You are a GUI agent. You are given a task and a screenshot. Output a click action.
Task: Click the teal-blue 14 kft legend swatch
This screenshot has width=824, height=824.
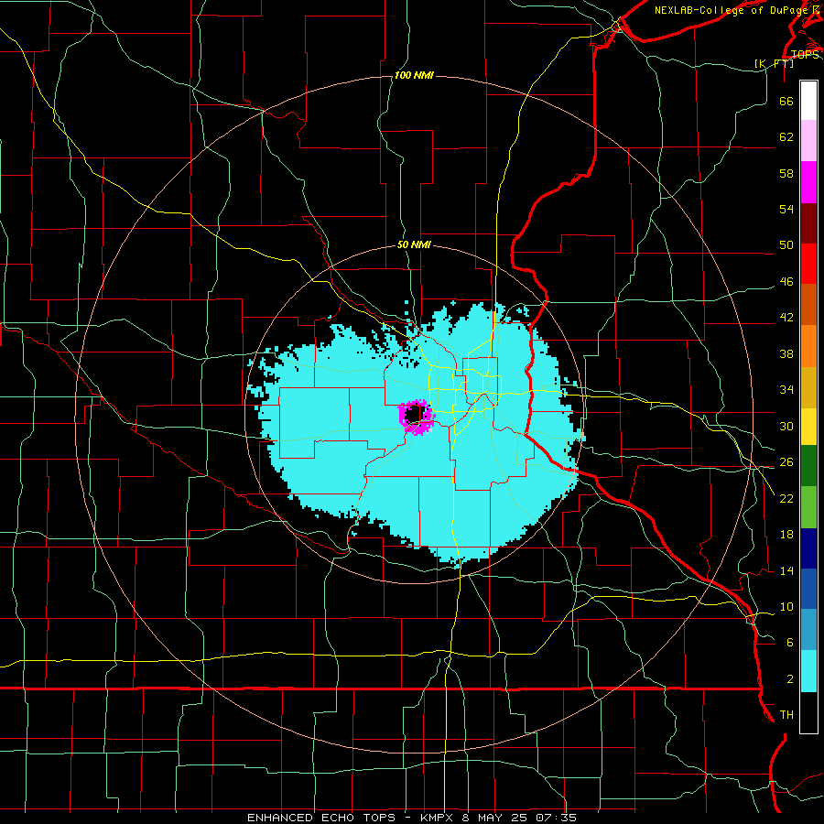point(808,630)
